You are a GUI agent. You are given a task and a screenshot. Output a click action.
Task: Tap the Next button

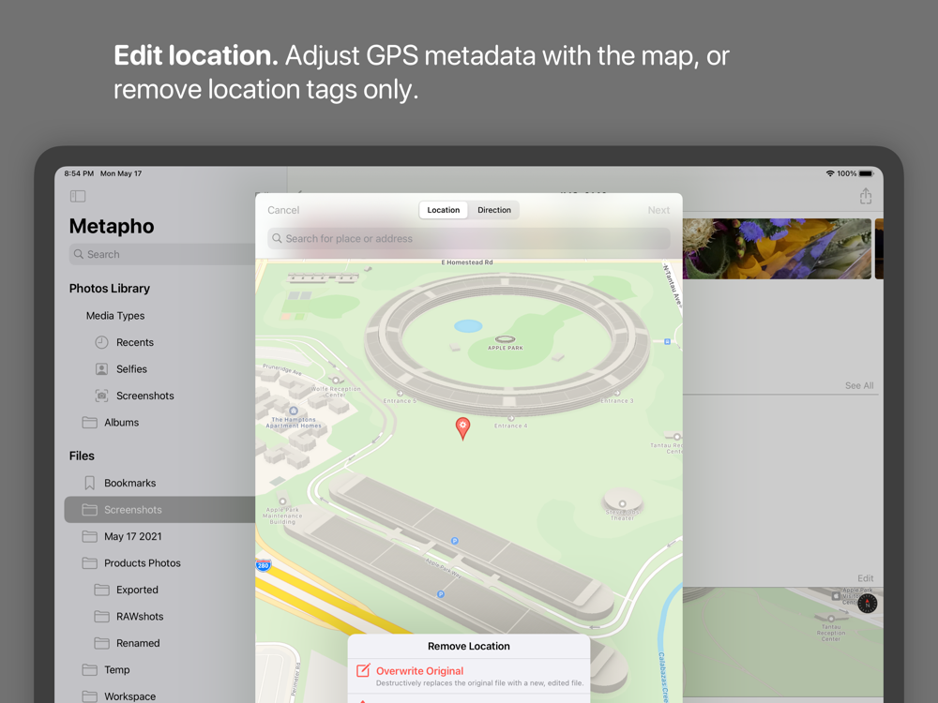click(658, 210)
